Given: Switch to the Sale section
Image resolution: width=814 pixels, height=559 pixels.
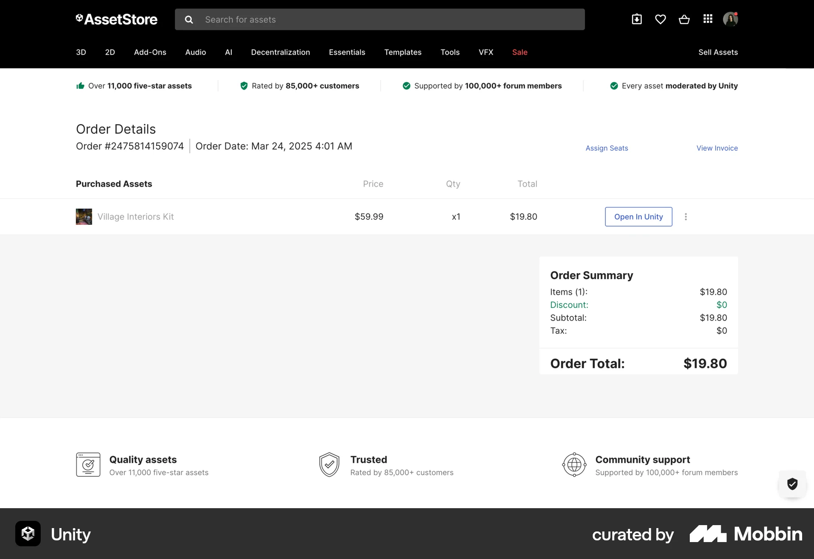Looking at the screenshot, I should click(x=520, y=52).
